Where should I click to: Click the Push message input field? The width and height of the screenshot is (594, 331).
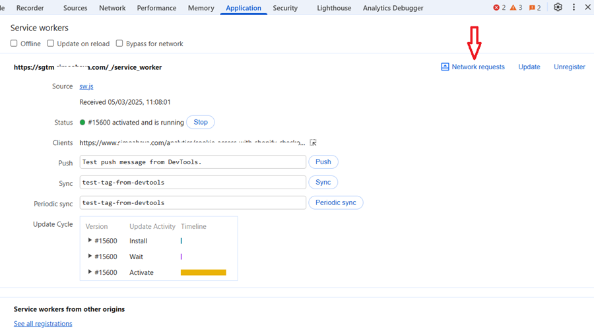pyautogui.click(x=193, y=162)
